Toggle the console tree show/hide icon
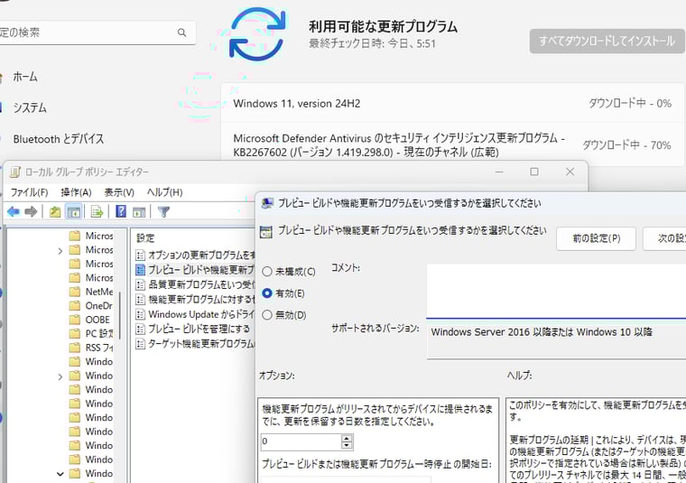Screen dimensions: 686x483 tap(73, 212)
